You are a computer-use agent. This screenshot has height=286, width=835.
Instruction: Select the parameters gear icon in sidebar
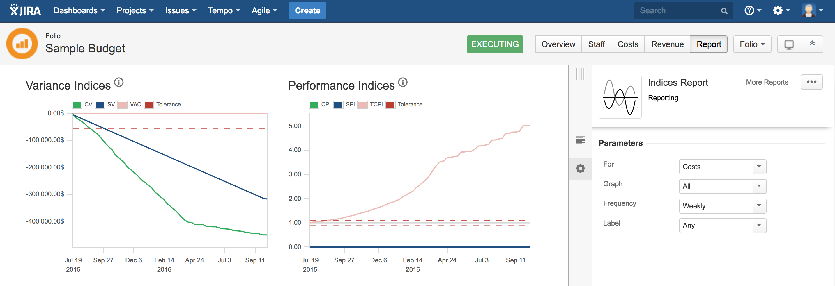tap(580, 169)
